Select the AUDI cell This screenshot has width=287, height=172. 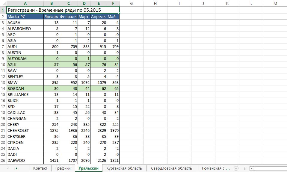click(25, 46)
